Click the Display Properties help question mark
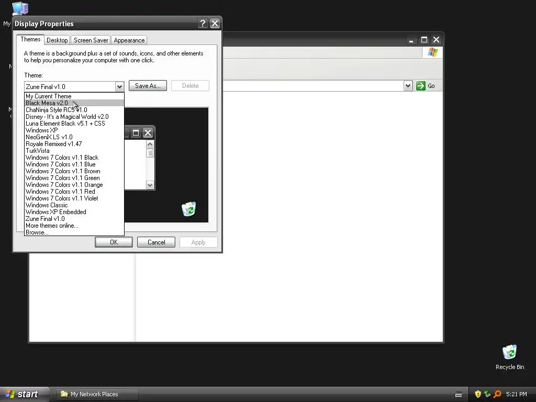 tap(203, 23)
